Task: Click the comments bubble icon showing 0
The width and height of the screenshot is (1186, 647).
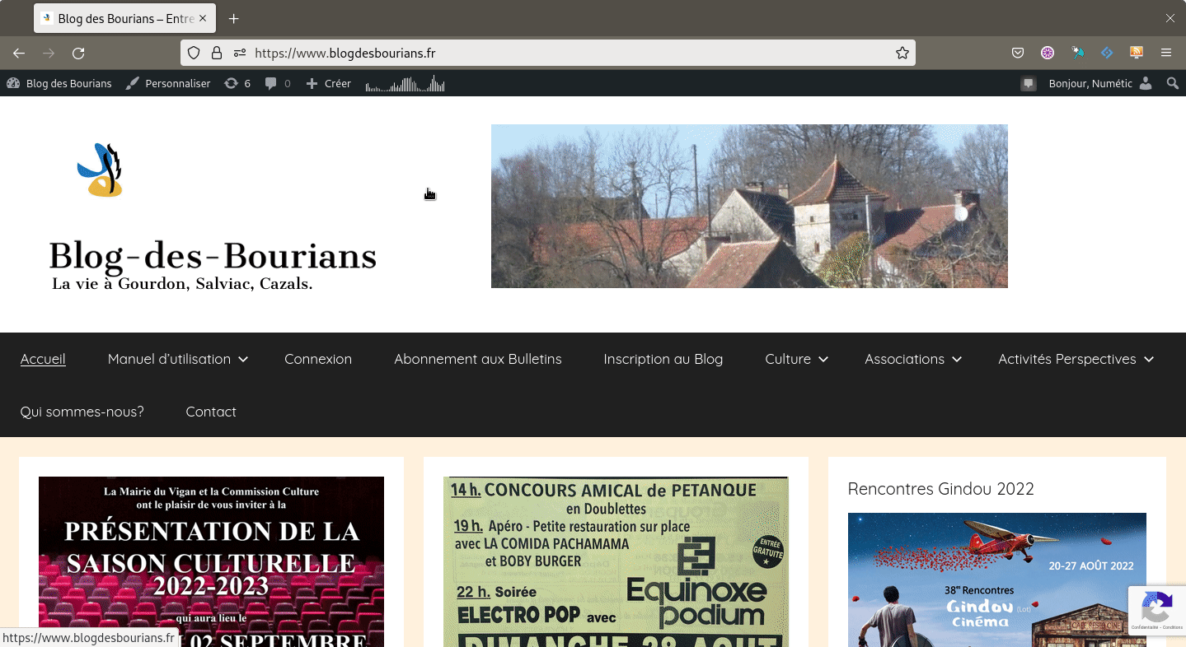Action: [278, 83]
